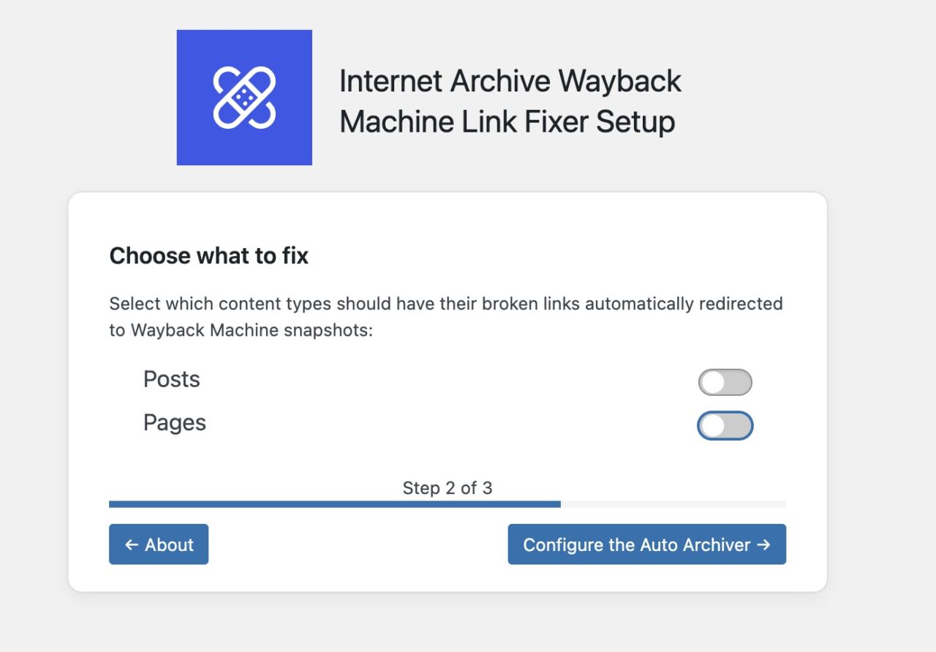Click the filled blue progress bar portion
This screenshot has width=936, height=652.
coord(334,504)
